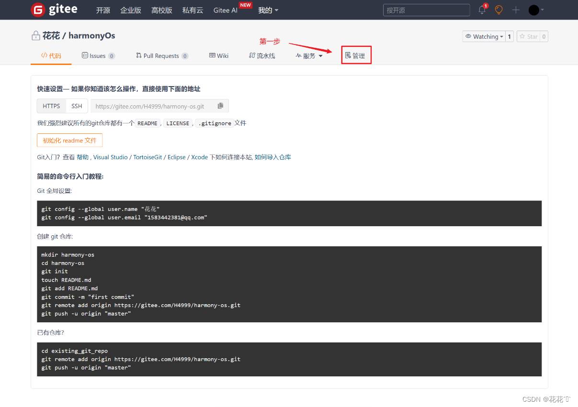This screenshot has width=578, height=407.
Task: Click the Gitee logo
Action: tap(54, 10)
